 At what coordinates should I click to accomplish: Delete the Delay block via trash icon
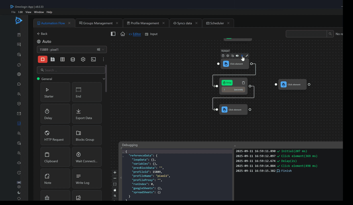click(243, 83)
